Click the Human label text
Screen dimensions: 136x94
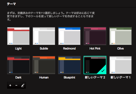44,77
